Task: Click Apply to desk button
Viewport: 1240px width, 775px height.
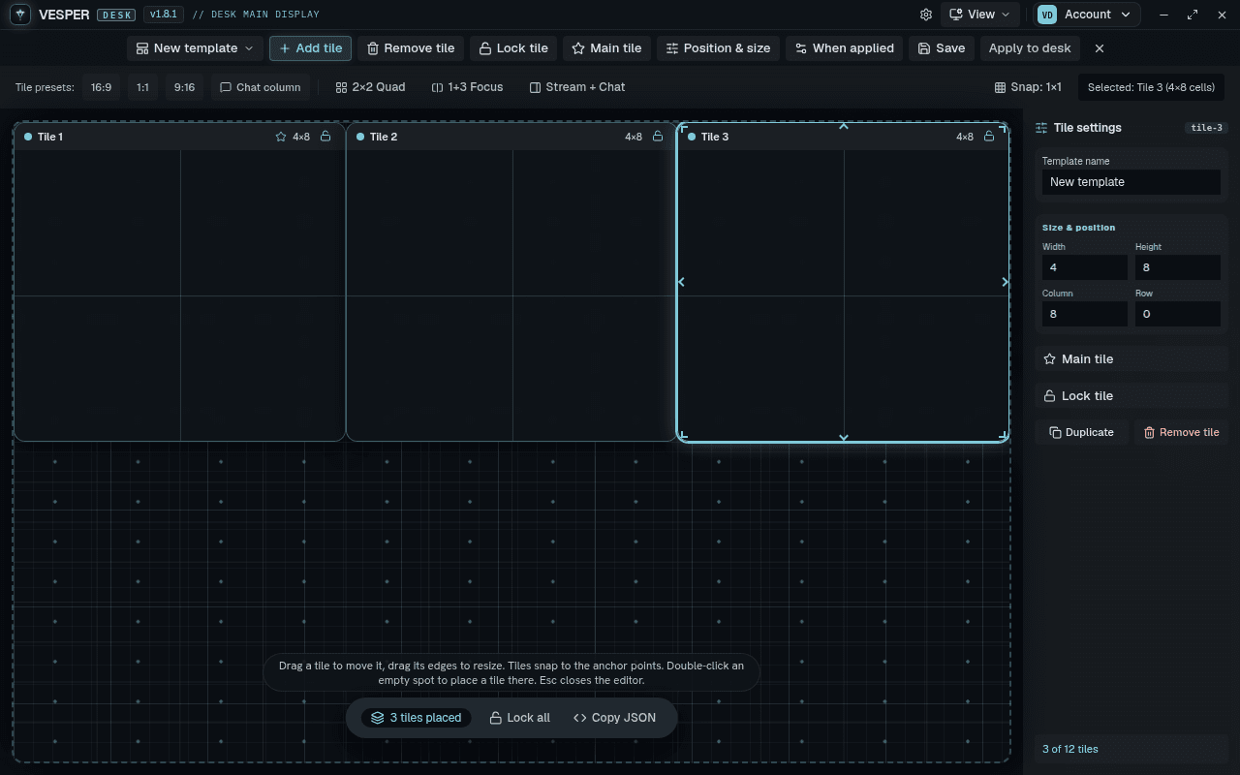Action: [x=1030, y=48]
